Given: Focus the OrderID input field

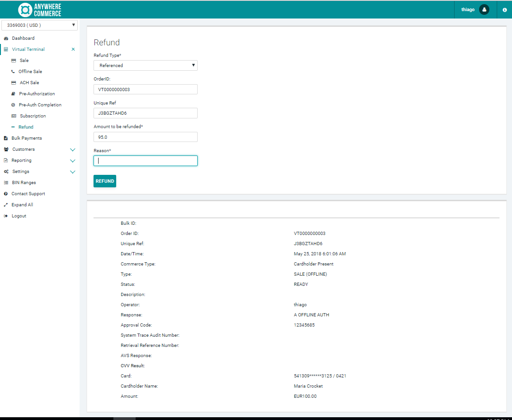Looking at the screenshot, I should tap(145, 89).
